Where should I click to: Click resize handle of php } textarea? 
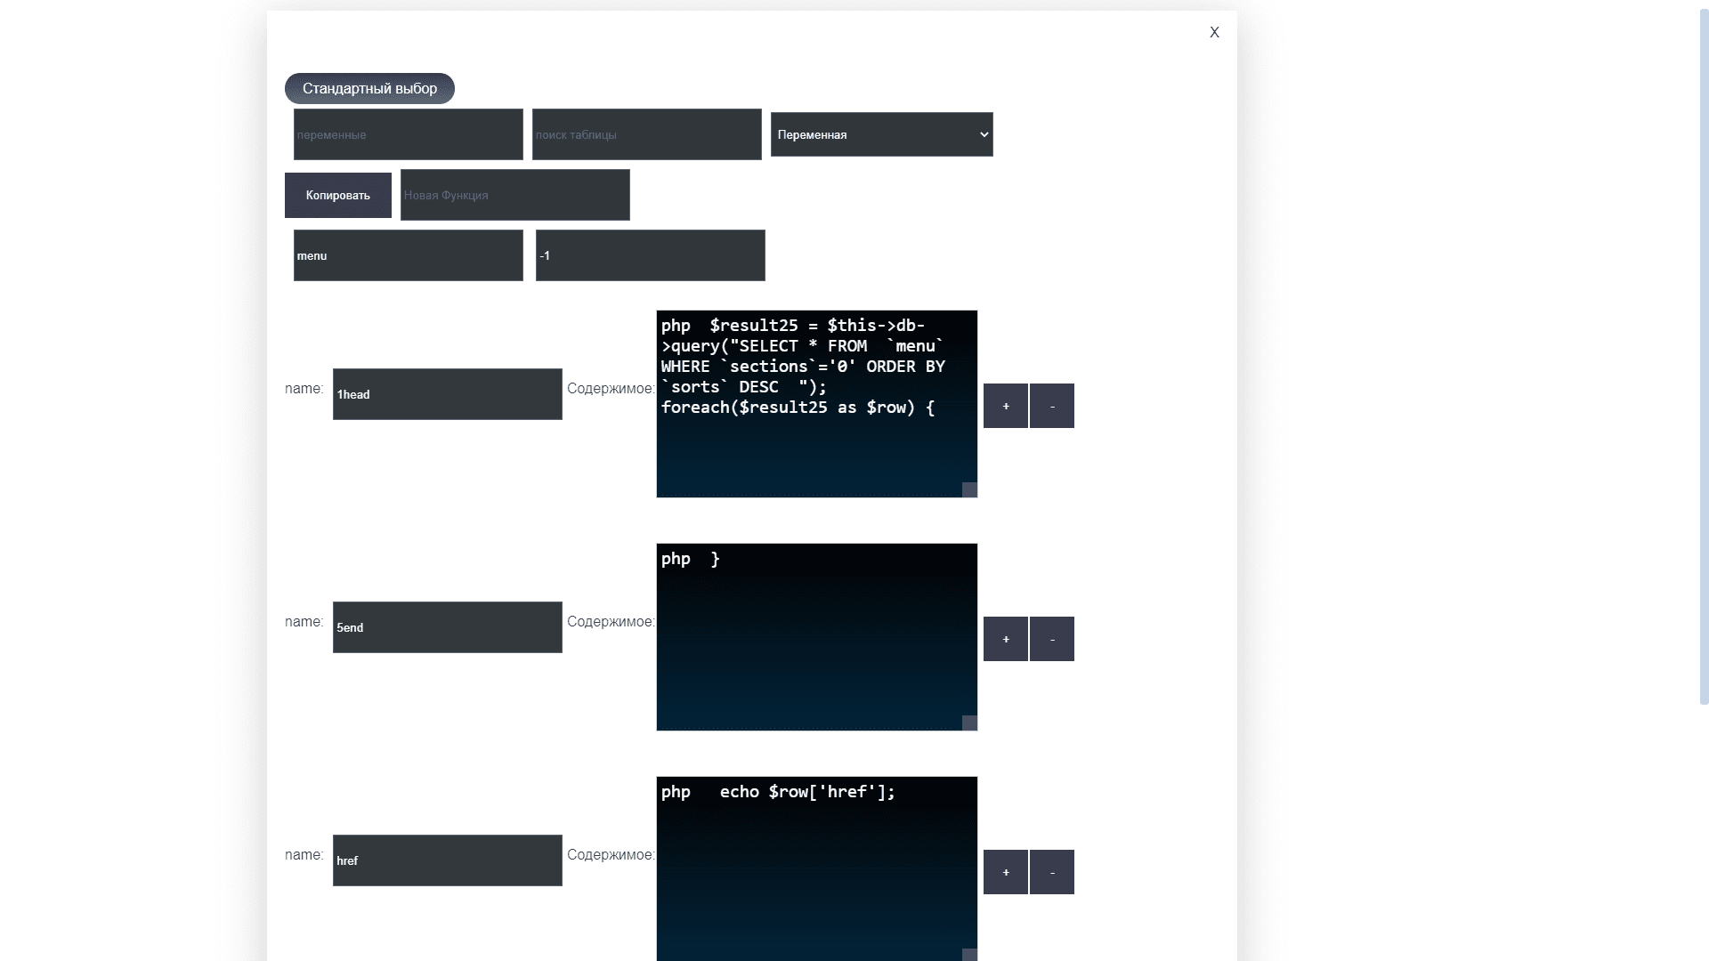[x=969, y=723]
